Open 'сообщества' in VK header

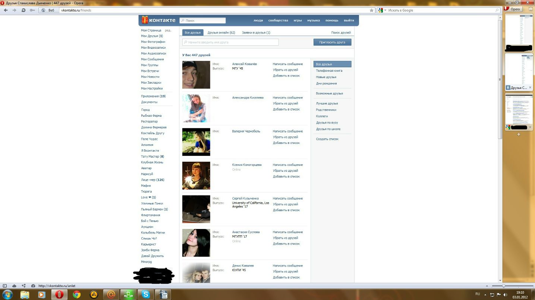pos(278,20)
